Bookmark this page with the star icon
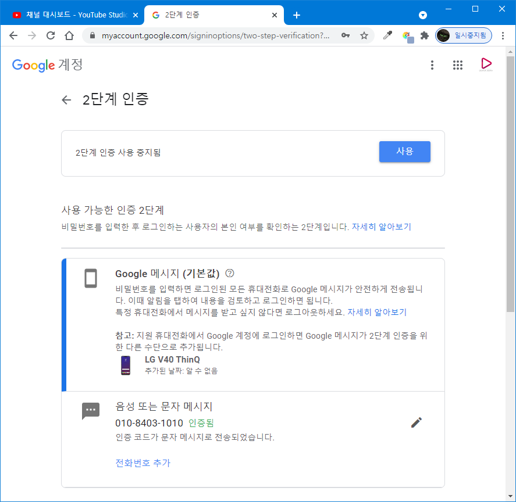Screen dimensions: 516x502 click(x=364, y=35)
